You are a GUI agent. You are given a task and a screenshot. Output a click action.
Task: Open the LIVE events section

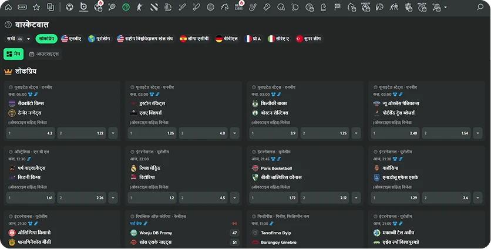coord(22,7)
